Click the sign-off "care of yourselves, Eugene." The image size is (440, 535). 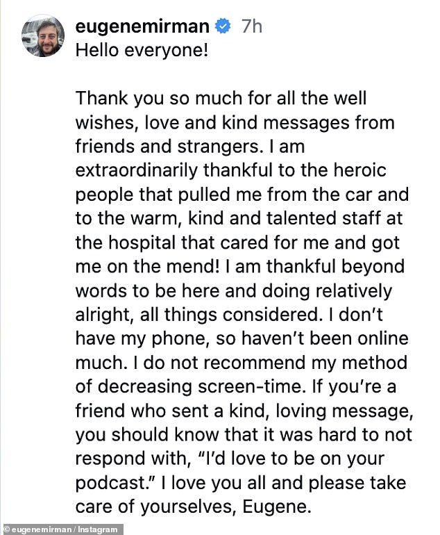click(192, 507)
